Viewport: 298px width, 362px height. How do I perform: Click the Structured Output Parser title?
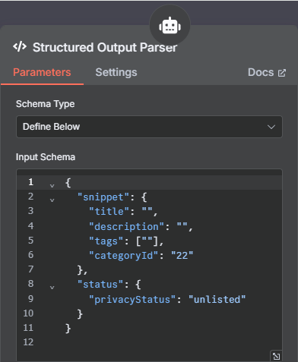[x=105, y=47]
